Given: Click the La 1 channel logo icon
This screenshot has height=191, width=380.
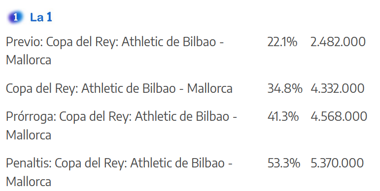Looking at the screenshot, I should point(15,17).
